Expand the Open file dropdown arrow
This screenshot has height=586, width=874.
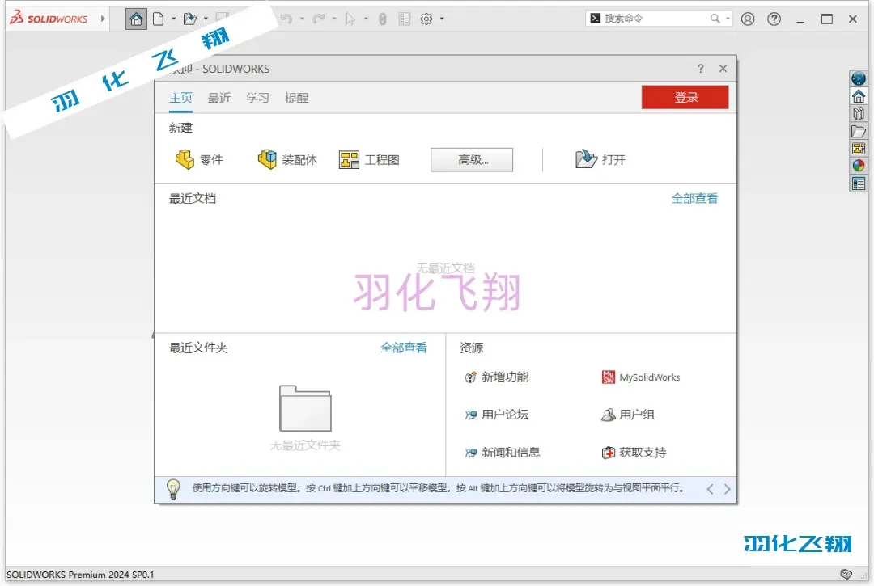[206, 19]
